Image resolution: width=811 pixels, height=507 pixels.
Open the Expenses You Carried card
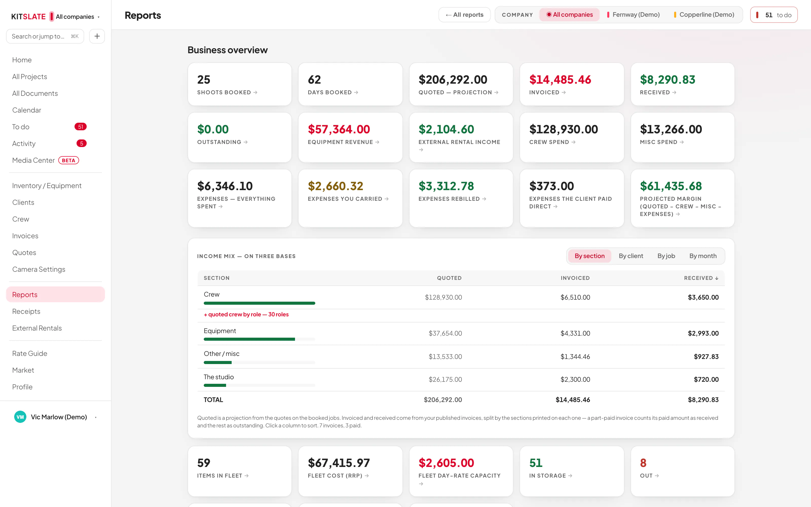coord(350,198)
